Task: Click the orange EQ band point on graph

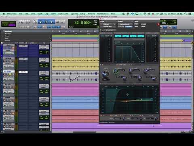Action: (x=127, y=101)
